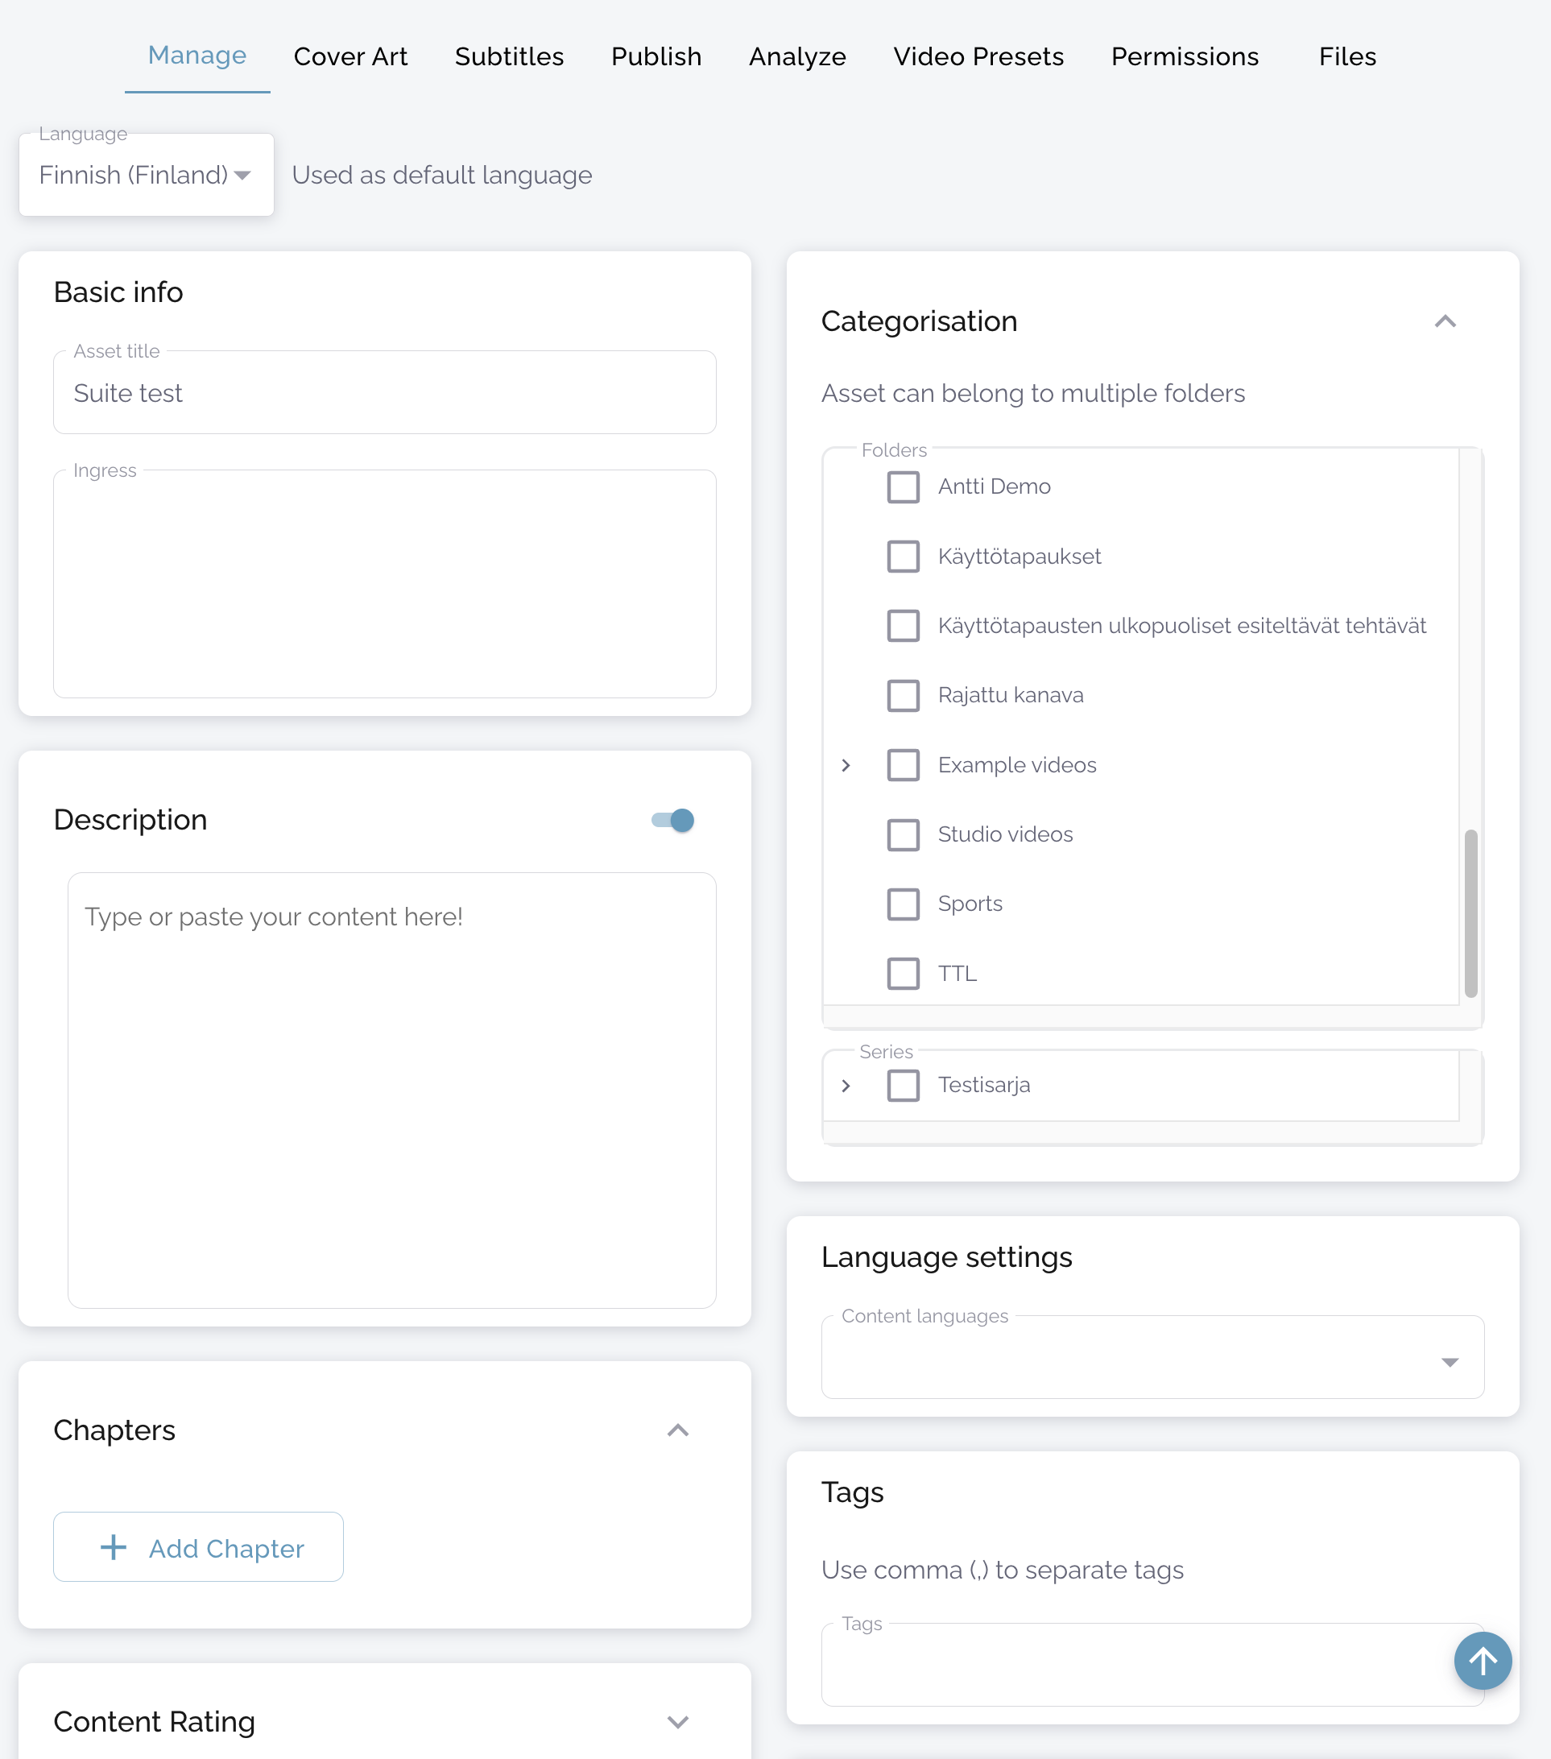
Task: Click the Add Chapter button
Action: [199, 1547]
